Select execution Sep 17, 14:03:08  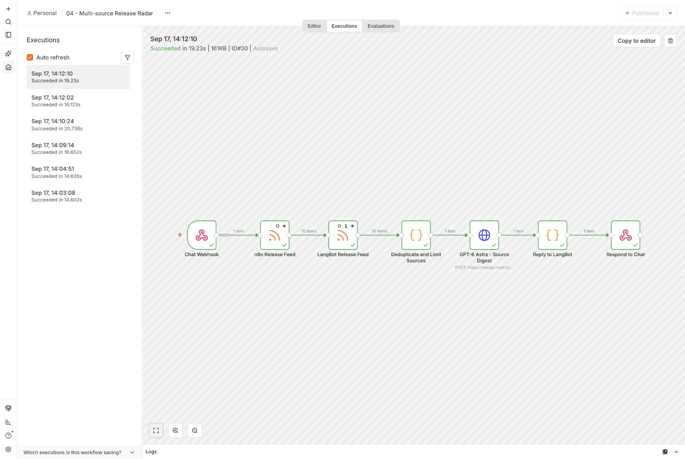click(78, 196)
